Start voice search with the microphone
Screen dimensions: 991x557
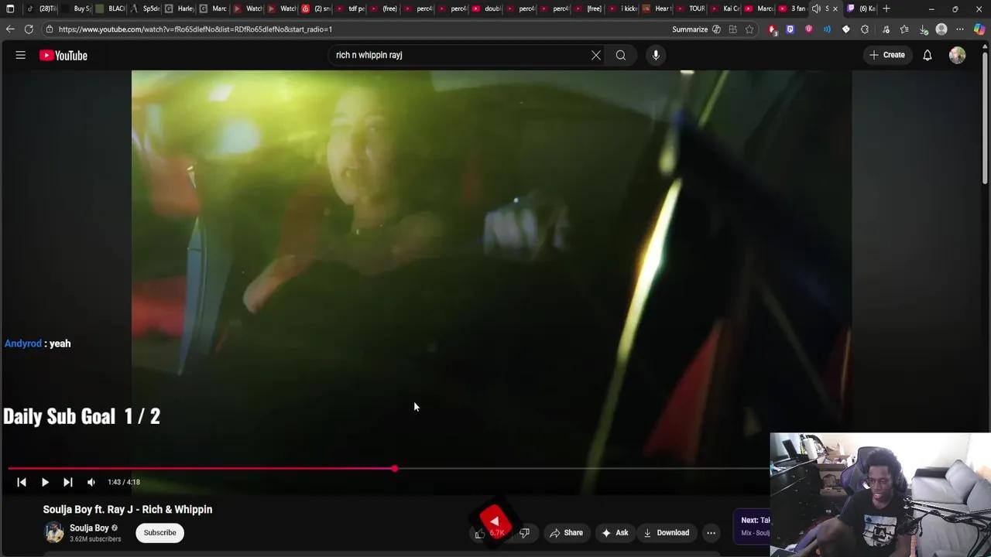pos(656,55)
